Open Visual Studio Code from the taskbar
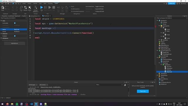Screen dimensions: 188x106 coord(31,104)
